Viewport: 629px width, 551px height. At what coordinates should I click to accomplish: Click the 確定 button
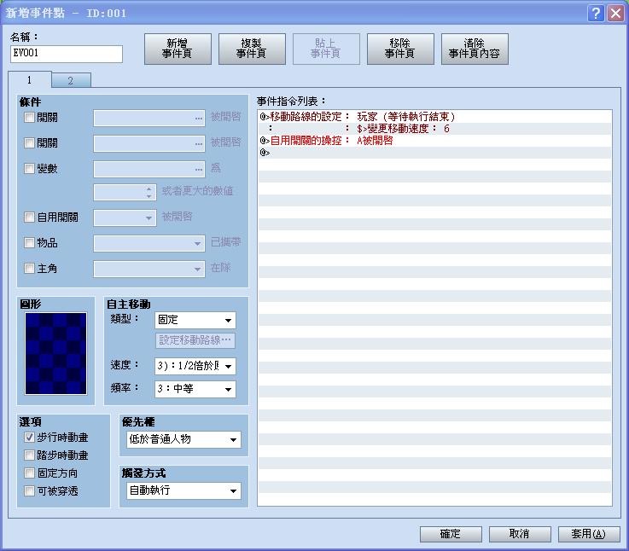coord(451,534)
